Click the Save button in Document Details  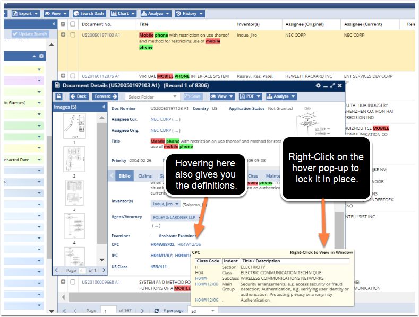(x=192, y=96)
